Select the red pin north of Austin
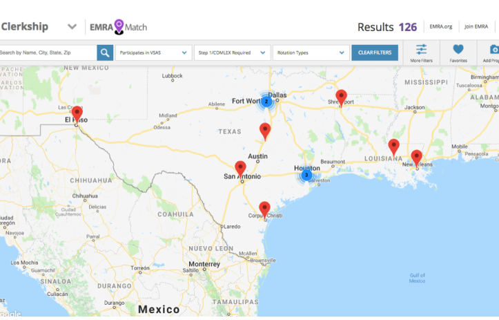The width and height of the screenshot is (499, 320). [x=265, y=131]
